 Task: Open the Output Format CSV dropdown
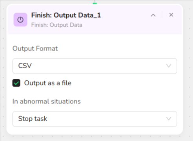(95, 66)
